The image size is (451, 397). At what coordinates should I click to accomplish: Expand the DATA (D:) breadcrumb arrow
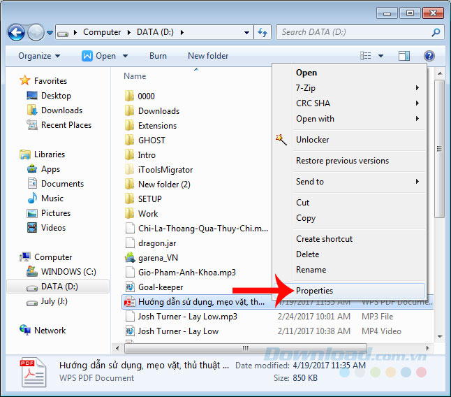[182, 33]
